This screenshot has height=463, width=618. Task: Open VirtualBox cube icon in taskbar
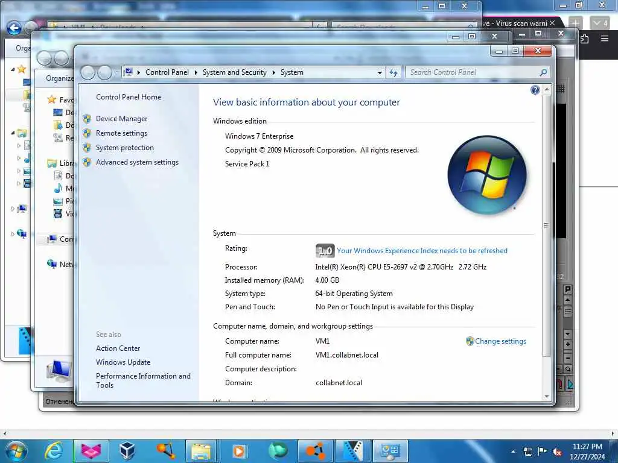pyautogui.click(x=127, y=451)
